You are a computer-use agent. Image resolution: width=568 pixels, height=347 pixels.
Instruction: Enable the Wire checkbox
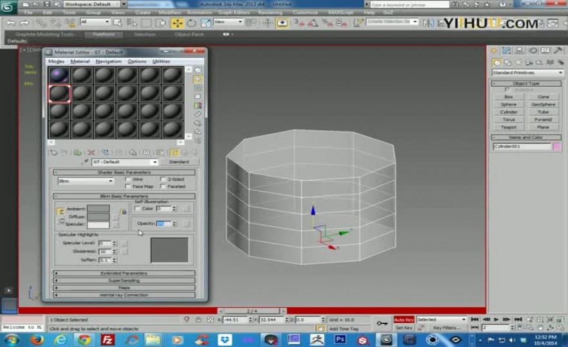[x=128, y=179]
